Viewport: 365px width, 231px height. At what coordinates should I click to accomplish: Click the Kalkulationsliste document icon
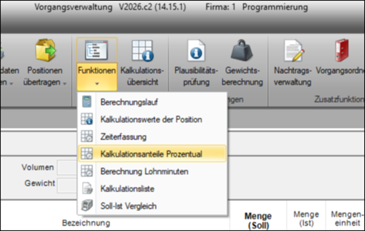coord(87,188)
